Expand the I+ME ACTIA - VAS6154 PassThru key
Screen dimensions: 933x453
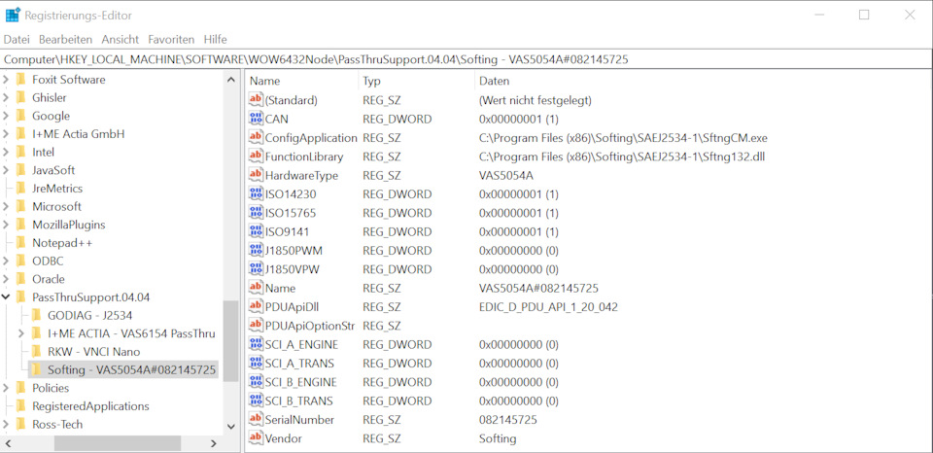pos(21,333)
